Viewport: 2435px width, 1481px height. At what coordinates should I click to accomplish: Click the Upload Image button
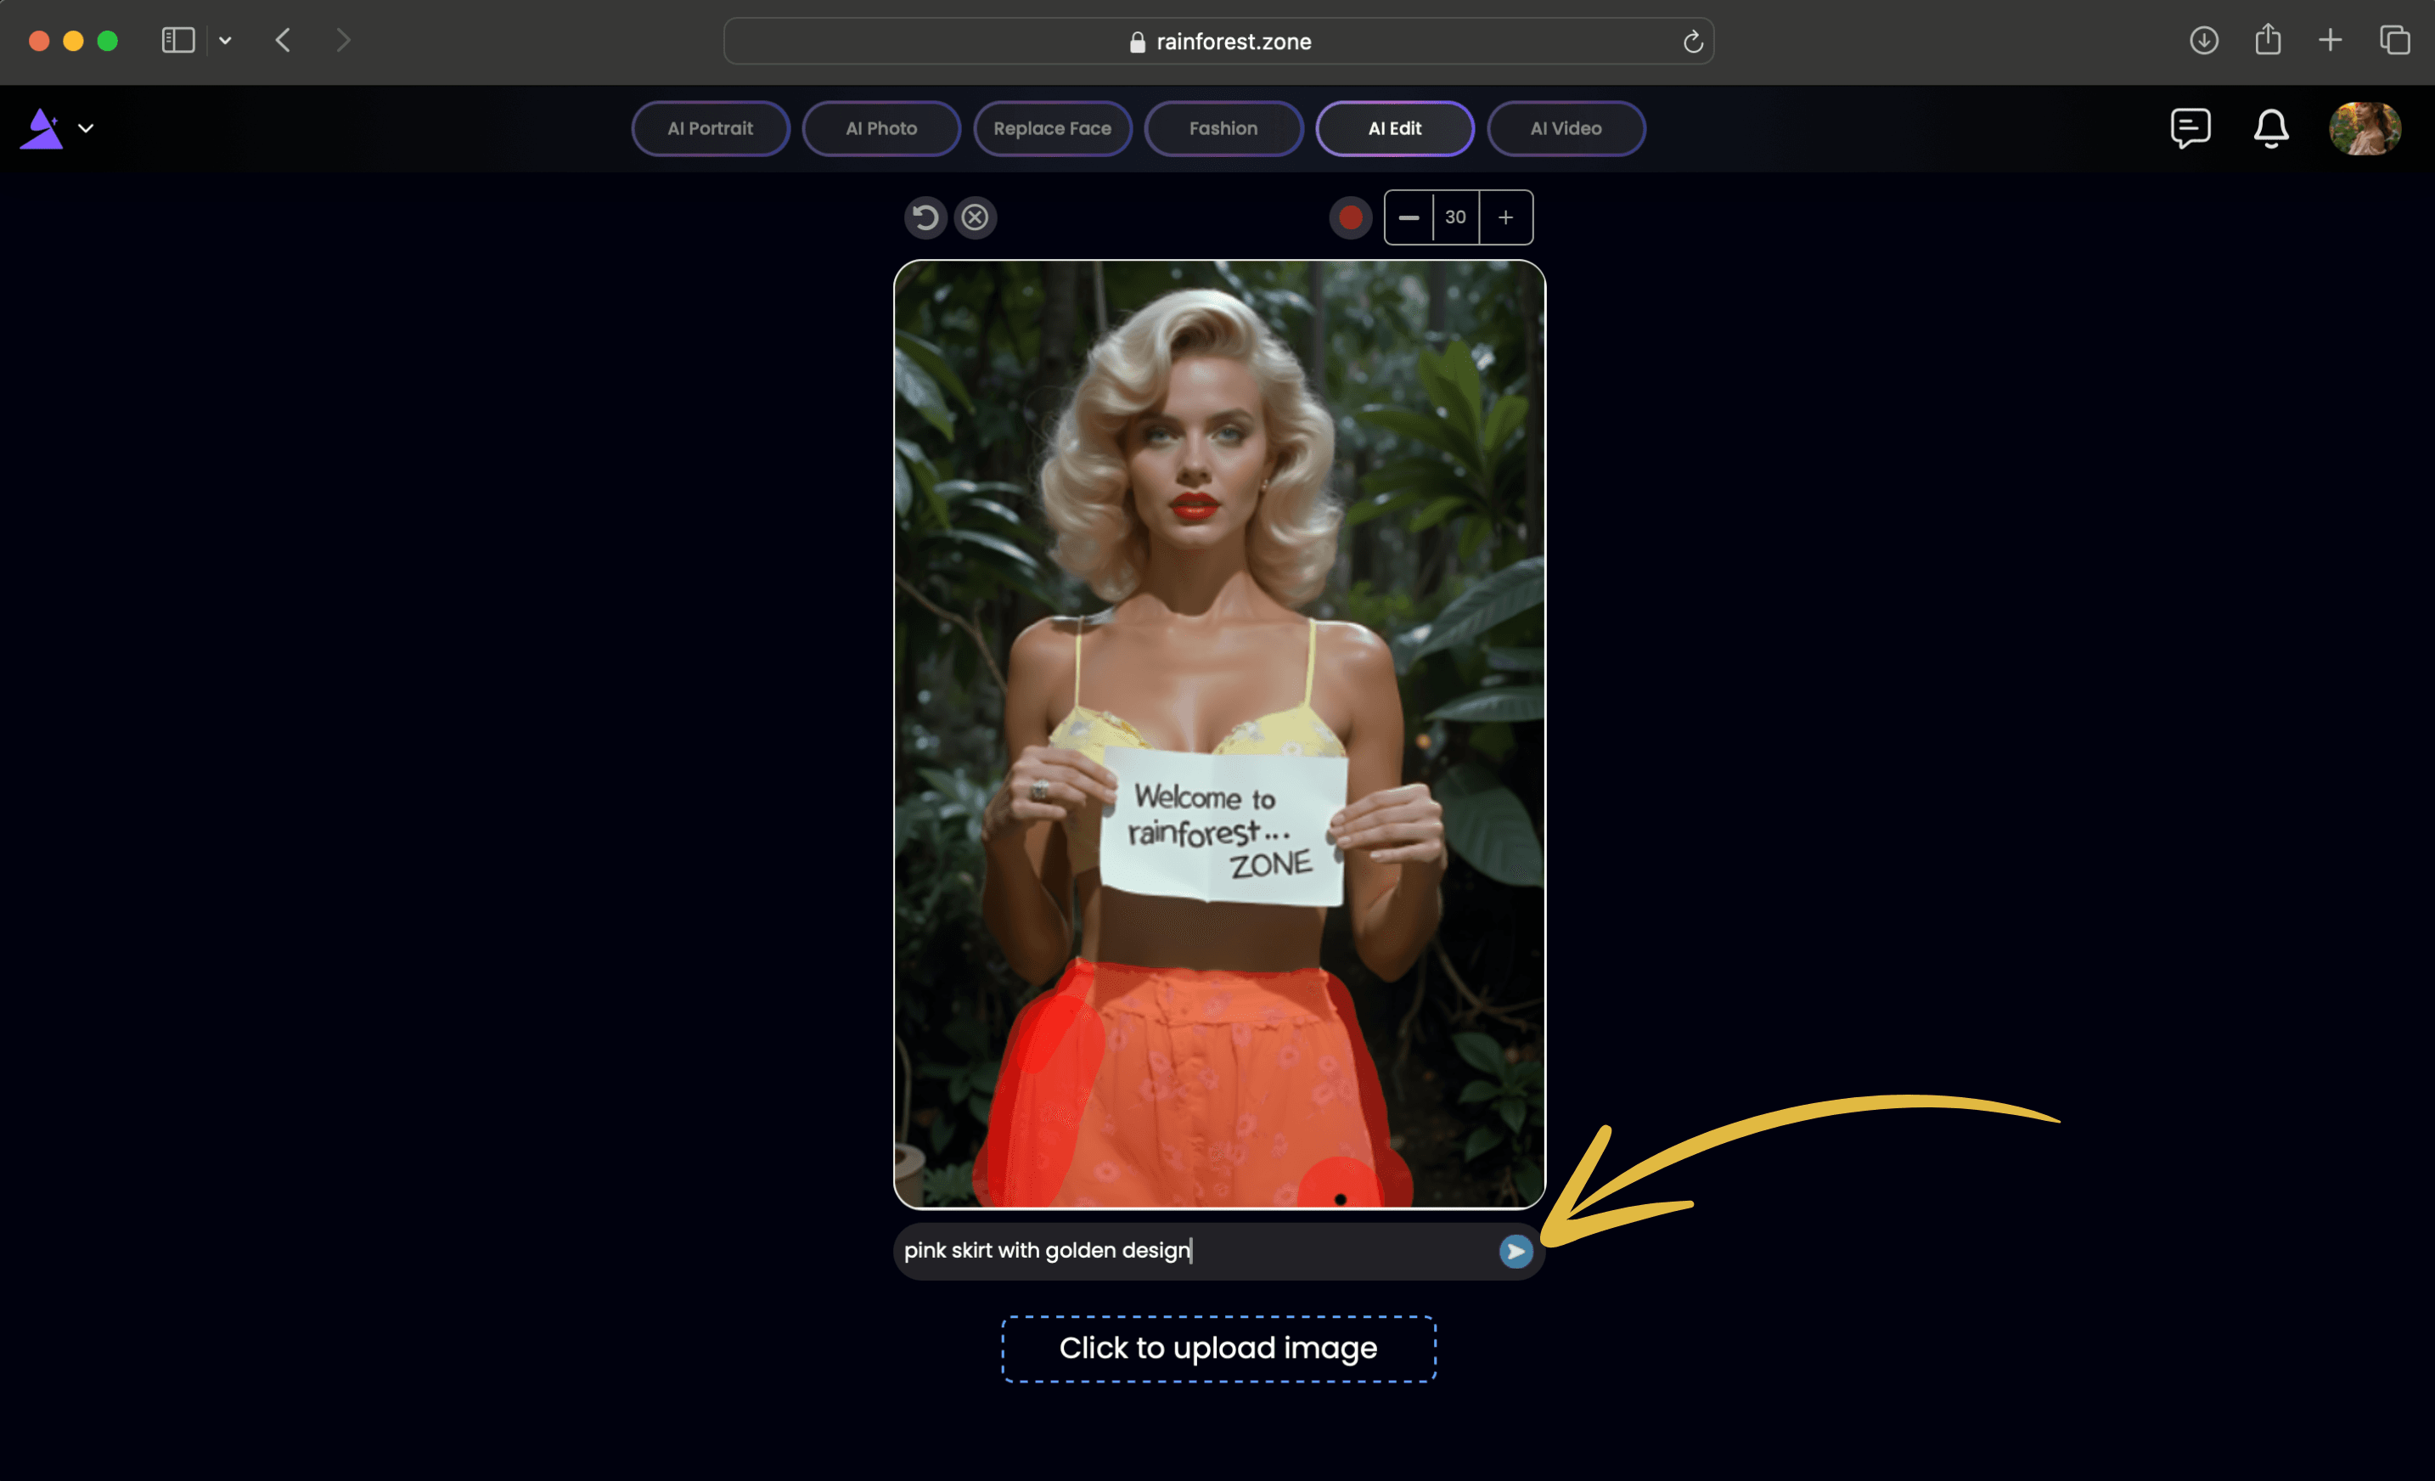tap(1217, 1349)
